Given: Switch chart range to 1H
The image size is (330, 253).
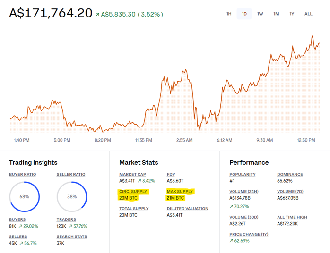Looking at the screenshot, I should pyautogui.click(x=229, y=14).
